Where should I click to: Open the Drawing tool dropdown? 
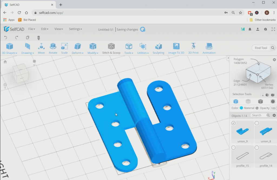[x=27, y=49]
